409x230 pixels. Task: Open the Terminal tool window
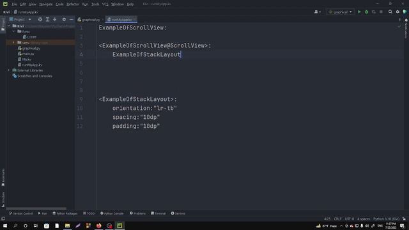click(158, 213)
